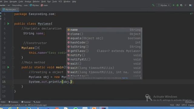This screenshot has width=194, height=109.
Task: Open the Build menu
Action: click(x=43, y=2)
